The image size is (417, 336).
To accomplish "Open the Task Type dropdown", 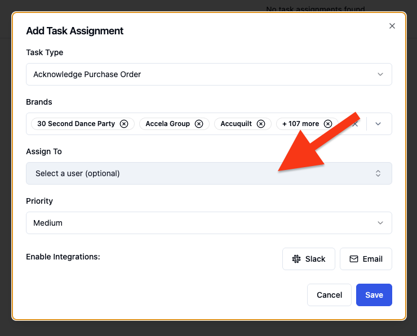I will point(208,74).
